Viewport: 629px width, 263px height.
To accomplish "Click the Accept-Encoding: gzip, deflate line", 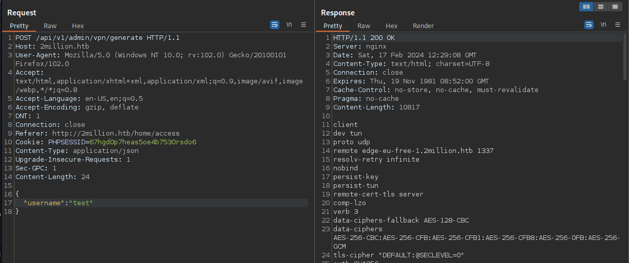I will (77, 107).
